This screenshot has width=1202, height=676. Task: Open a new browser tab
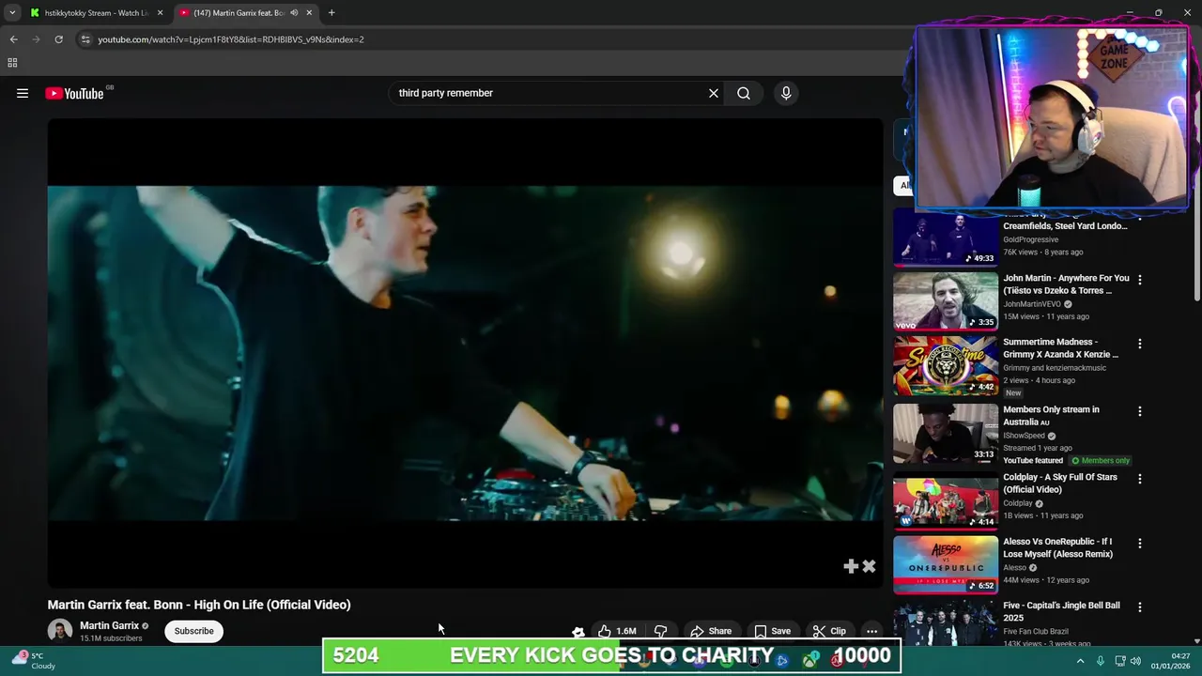point(331,13)
